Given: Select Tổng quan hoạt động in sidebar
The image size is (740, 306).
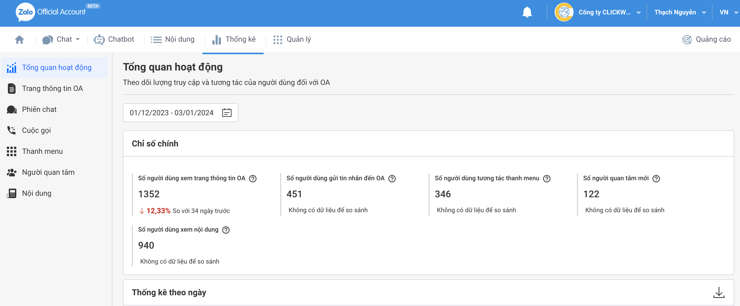Looking at the screenshot, I should tap(54, 68).
